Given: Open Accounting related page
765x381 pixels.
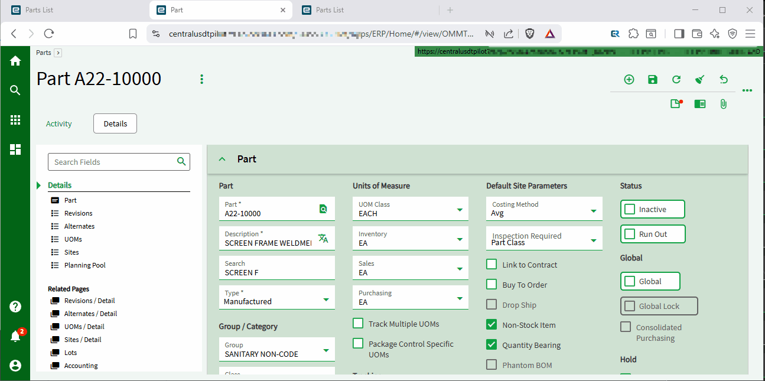Looking at the screenshot, I should [x=81, y=366].
